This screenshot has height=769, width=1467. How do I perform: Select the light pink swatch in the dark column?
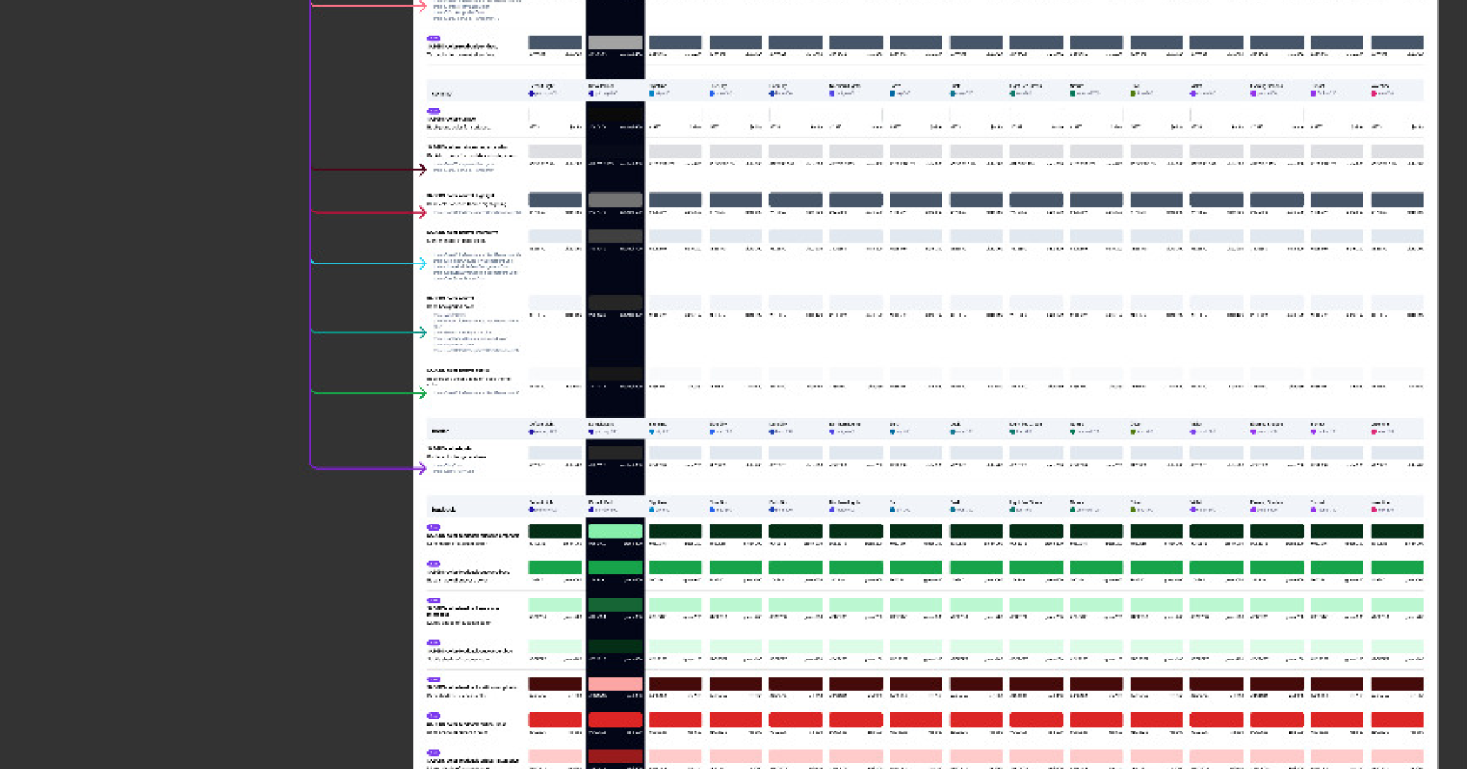pos(615,684)
